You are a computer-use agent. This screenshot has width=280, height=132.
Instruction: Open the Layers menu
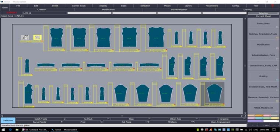188,6
